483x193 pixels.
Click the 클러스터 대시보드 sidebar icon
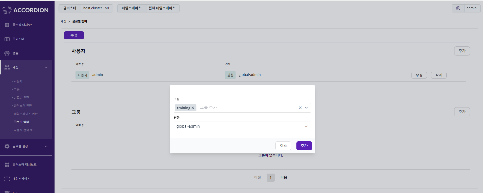[x=7, y=164]
